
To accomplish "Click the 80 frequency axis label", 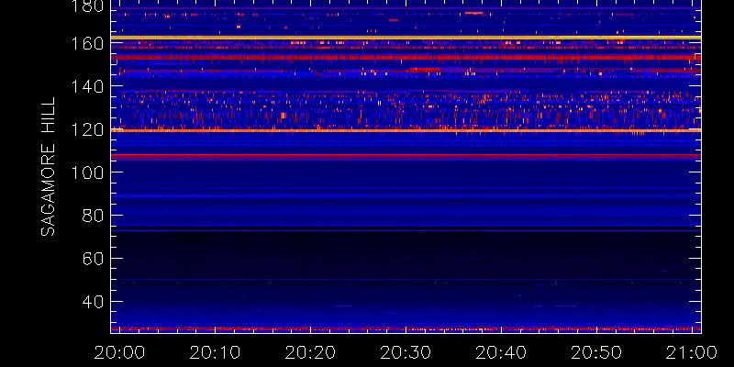I will (x=93, y=216).
